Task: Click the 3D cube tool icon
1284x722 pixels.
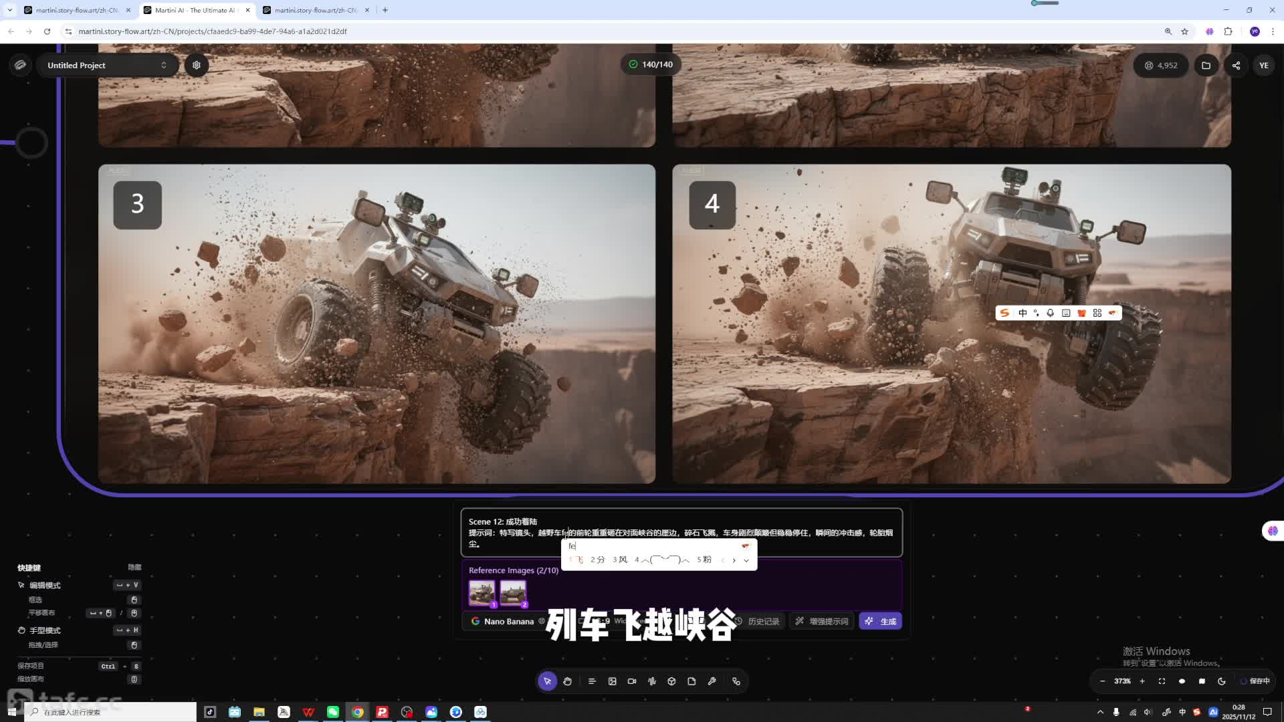Action: 671,681
